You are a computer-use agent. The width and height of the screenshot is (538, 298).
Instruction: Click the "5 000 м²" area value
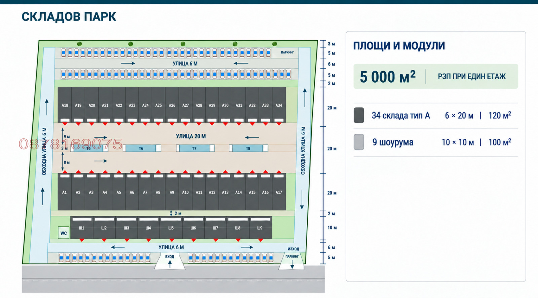(x=388, y=77)
